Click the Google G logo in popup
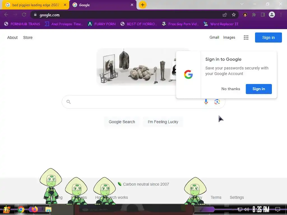Screen dimensions: 287x215 pos(188,74)
